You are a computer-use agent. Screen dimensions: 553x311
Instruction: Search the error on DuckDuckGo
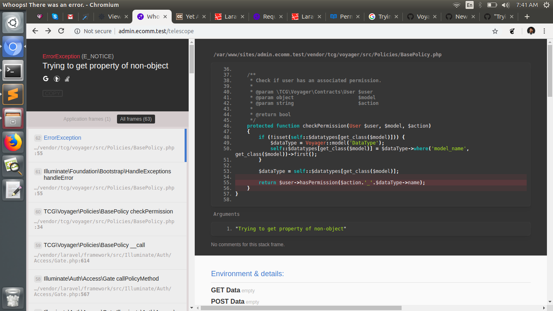tap(57, 79)
